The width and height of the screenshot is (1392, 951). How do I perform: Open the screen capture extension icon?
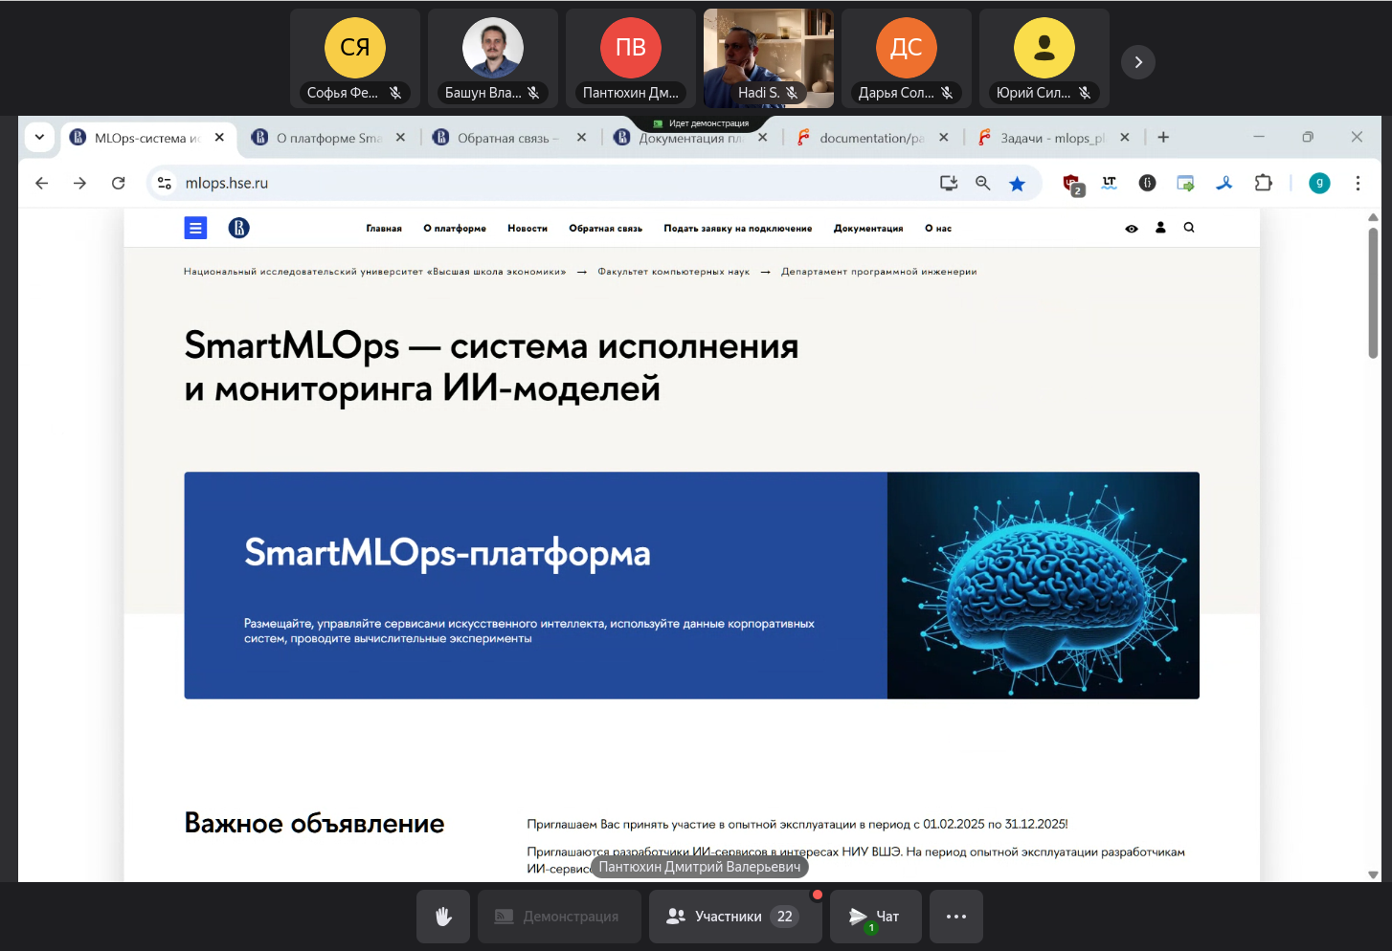[1185, 183]
